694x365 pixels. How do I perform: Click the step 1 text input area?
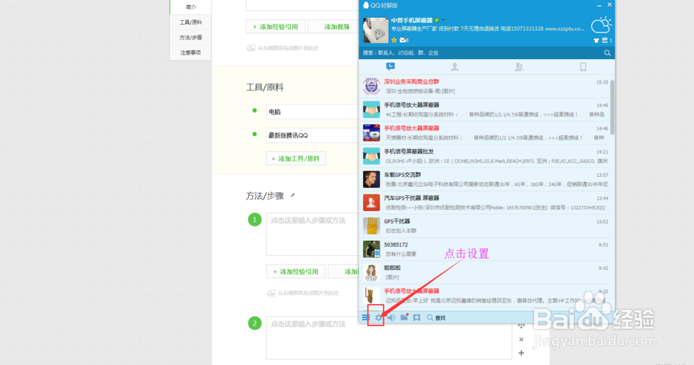(312, 234)
